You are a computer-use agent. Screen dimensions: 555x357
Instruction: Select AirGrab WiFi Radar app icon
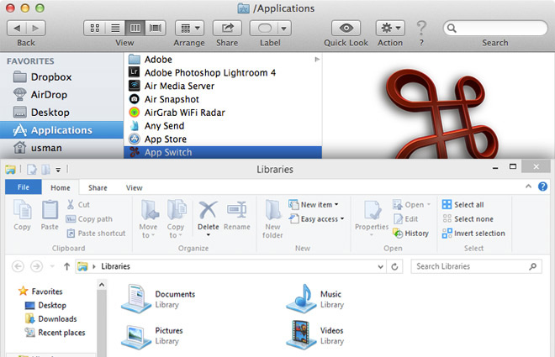(x=134, y=113)
